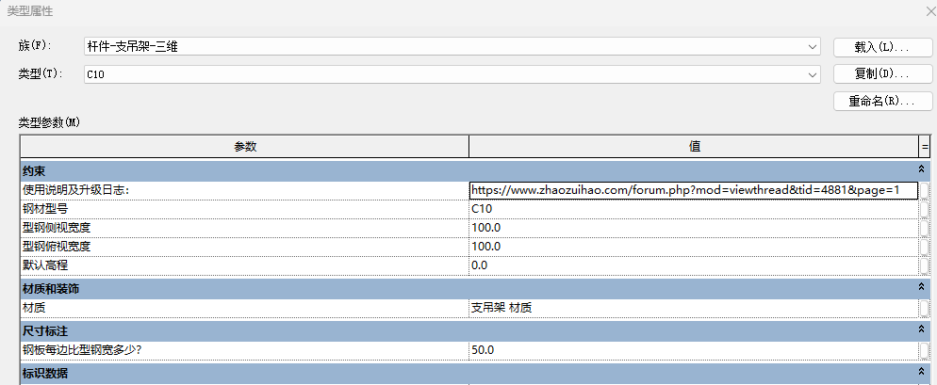
Task: Select the 型钢侧视宽度 value cell
Action: point(693,228)
